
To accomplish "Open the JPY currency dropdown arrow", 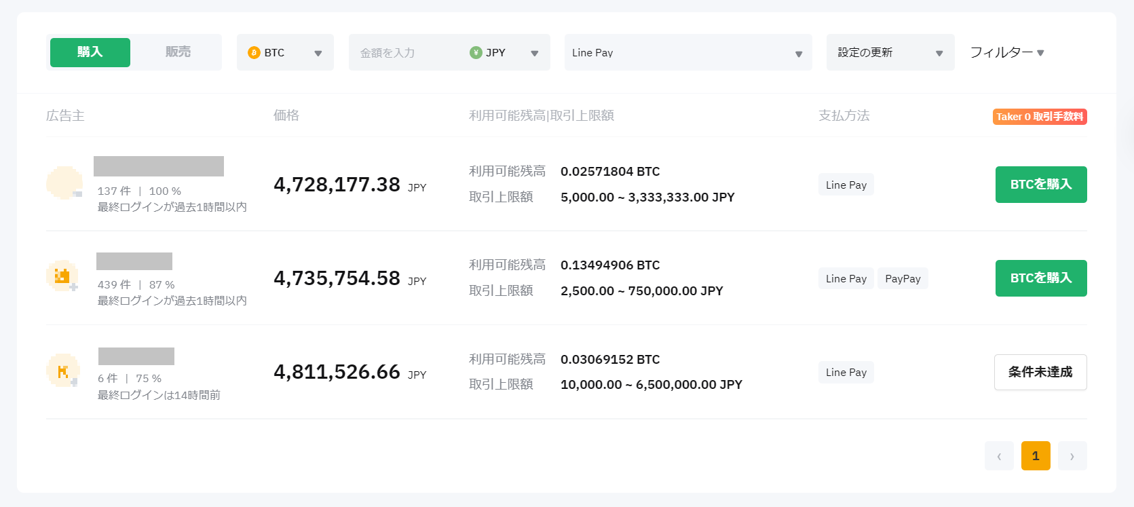I will 535,54.
